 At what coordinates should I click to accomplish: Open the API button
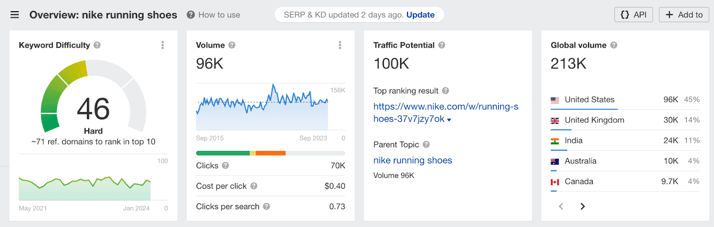(634, 15)
